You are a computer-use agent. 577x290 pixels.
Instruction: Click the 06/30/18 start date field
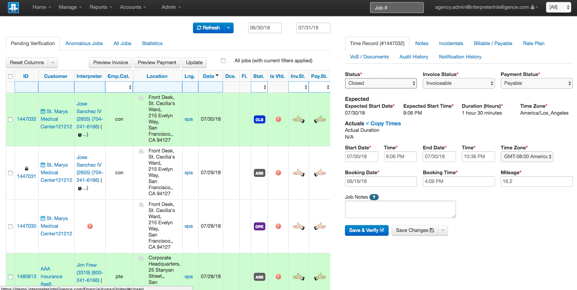click(265, 28)
